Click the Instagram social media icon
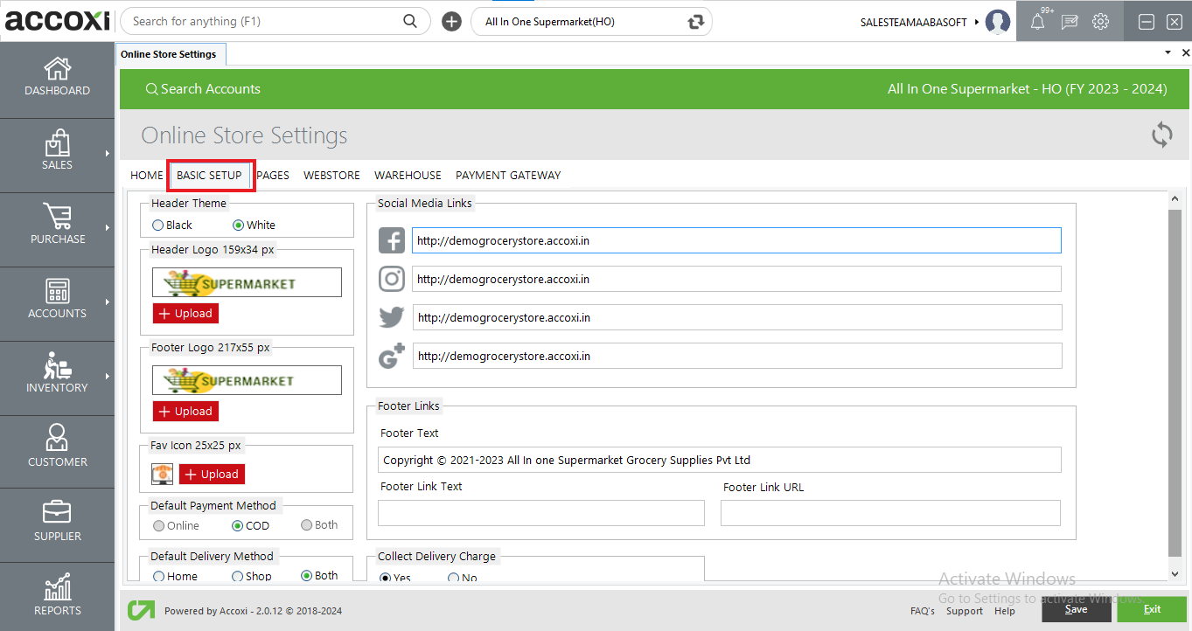 391,279
